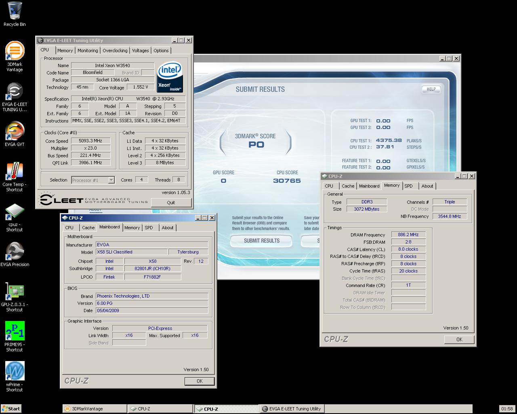This screenshot has width=517, height=414.
Task: Click Bus Speed value 221.4 MHz
Action: pyautogui.click(x=90, y=156)
